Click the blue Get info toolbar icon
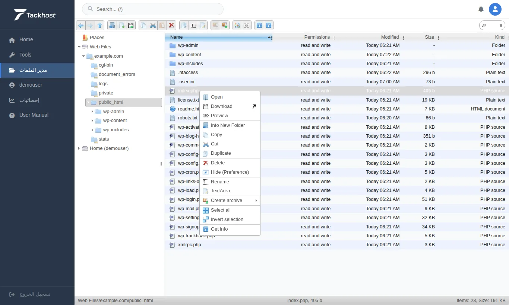 [259, 25]
